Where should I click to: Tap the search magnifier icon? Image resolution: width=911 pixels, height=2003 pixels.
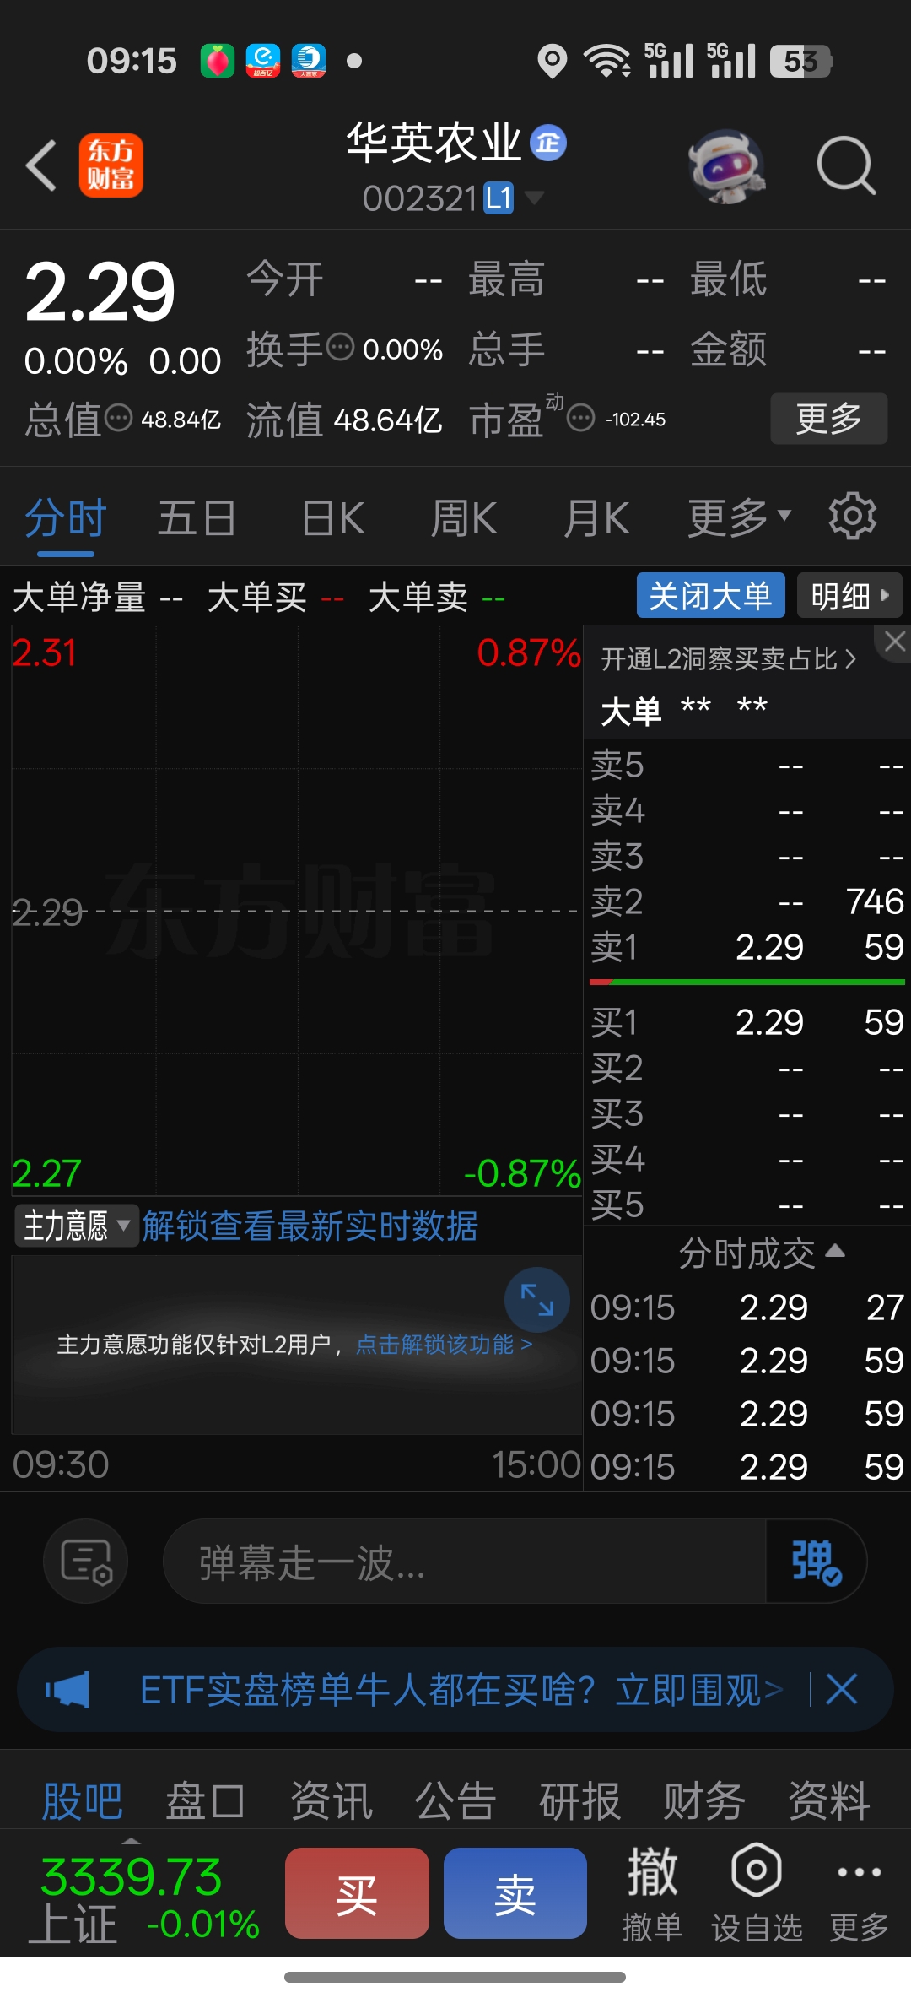pyautogui.click(x=846, y=165)
